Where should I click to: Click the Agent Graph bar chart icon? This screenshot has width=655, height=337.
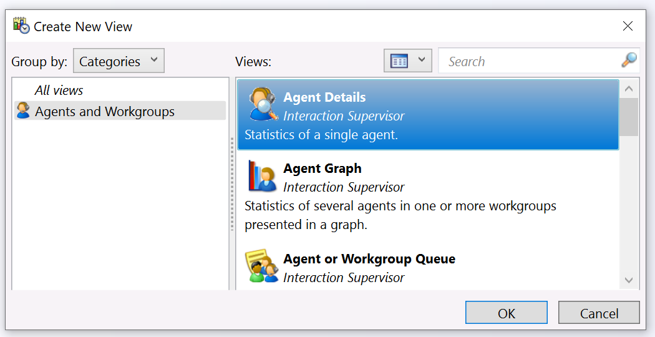(263, 175)
